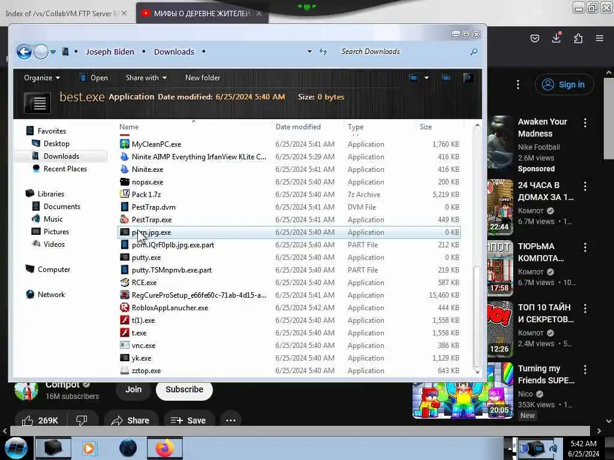Select vnc.exe file icon
614x460 pixels.
tap(125, 346)
